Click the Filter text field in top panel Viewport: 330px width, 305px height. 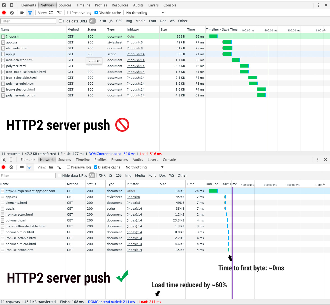point(28,21)
